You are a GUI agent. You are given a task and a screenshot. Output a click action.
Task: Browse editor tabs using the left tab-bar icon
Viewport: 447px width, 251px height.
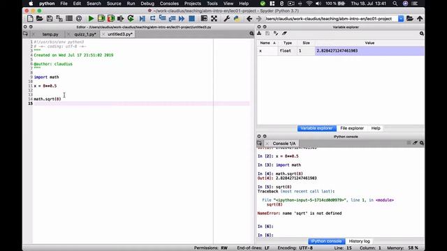[x=25, y=34]
